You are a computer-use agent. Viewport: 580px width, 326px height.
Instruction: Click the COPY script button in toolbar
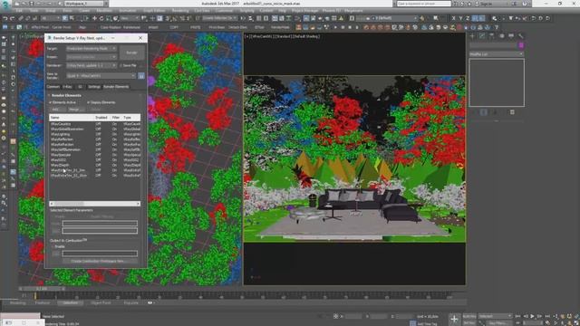174,27
